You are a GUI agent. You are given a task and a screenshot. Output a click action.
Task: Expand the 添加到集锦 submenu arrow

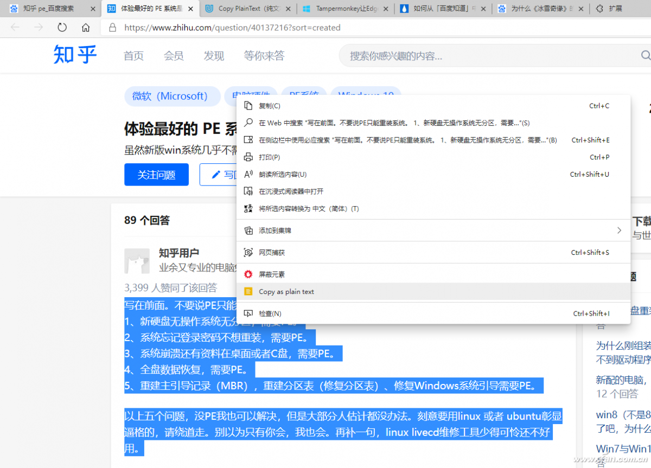pos(619,230)
